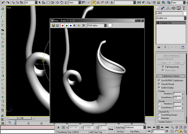
Task: Click the Set Key key icon
Action: pyautogui.click(x=111, y=129)
